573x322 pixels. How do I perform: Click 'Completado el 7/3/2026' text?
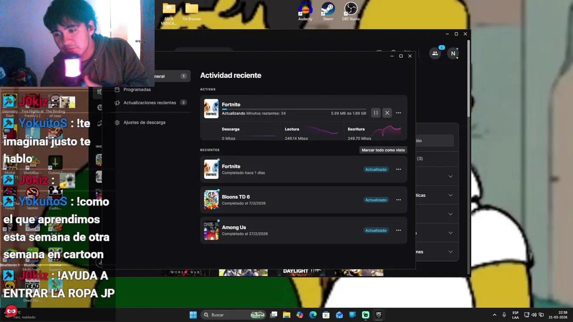coord(244,203)
